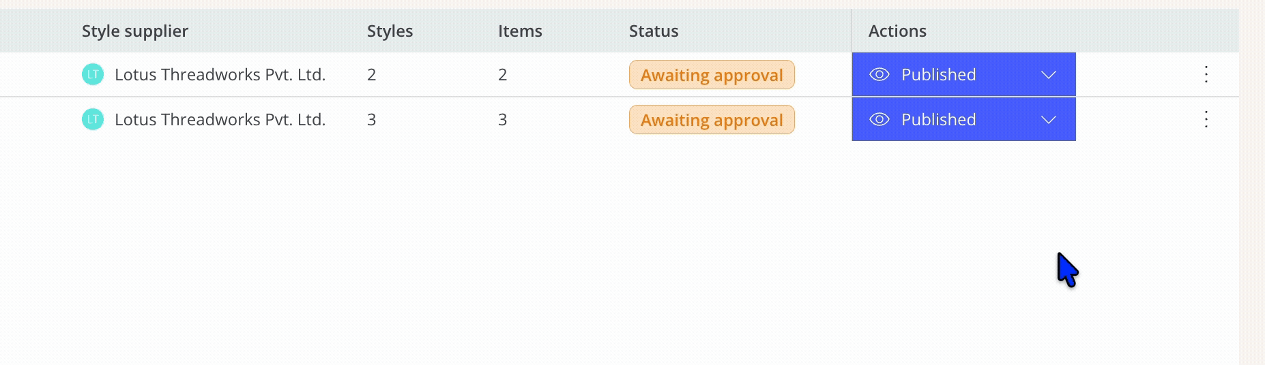Toggle the eye icon in the 3-styles row
This screenshot has height=365, width=1265.
click(879, 119)
